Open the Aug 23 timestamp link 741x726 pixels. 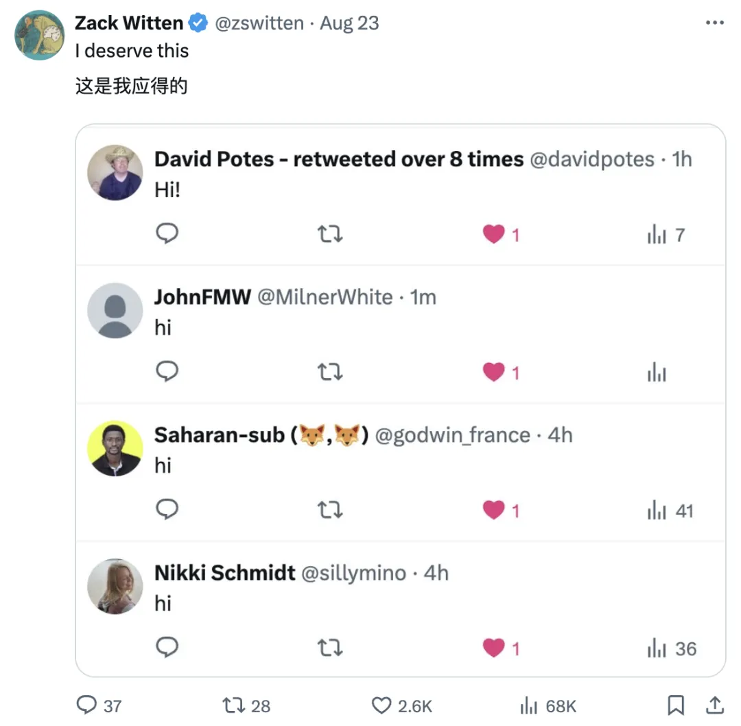(x=349, y=23)
